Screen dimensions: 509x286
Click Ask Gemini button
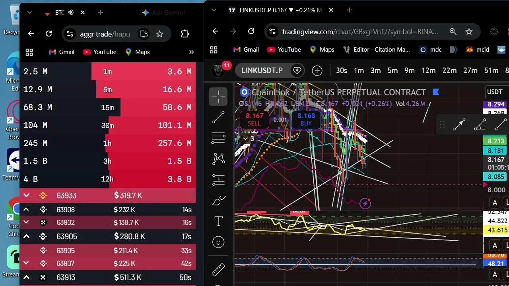(163, 13)
